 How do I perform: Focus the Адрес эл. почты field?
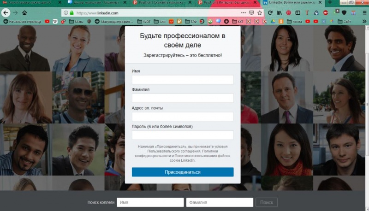tap(183, 117)
